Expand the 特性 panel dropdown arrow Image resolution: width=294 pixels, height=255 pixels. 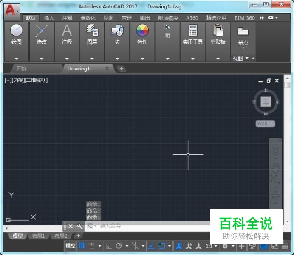(142, 59)
